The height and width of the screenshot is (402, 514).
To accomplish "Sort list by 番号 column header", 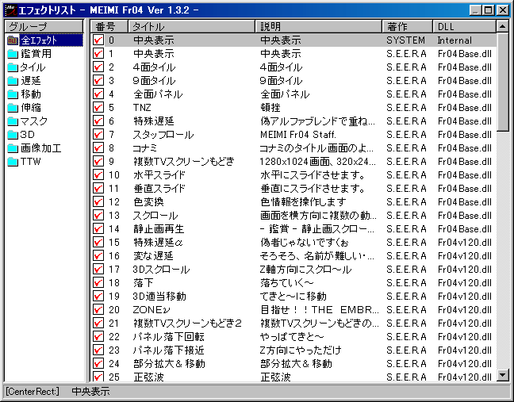I will [109, 26].
